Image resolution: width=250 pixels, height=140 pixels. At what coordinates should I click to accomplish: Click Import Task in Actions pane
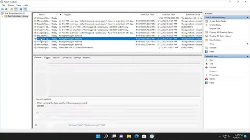pyautogui.click(x=215, y=29)
